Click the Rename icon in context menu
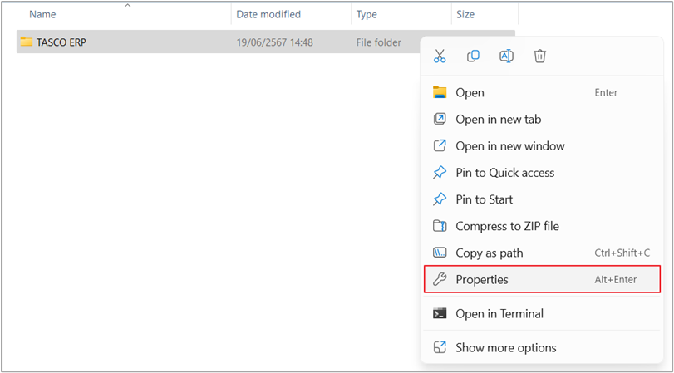Screen dimensions: 674x373 (x=506, y=56)
